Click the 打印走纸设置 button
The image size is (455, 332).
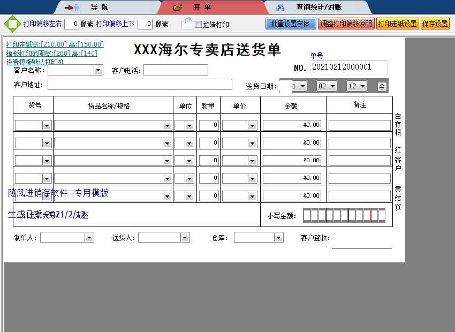397,24
